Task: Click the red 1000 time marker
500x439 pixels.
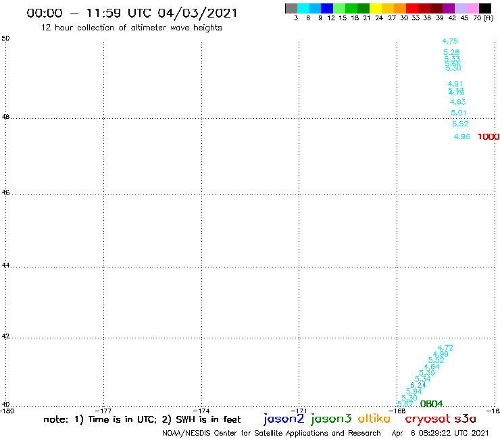Action: pos(489,137)
